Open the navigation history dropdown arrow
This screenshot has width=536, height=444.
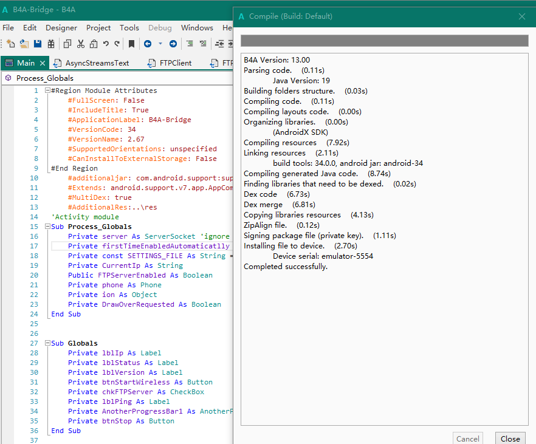tap(160, 44)
